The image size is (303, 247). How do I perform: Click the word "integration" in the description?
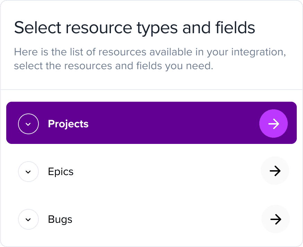coord(256,53)
